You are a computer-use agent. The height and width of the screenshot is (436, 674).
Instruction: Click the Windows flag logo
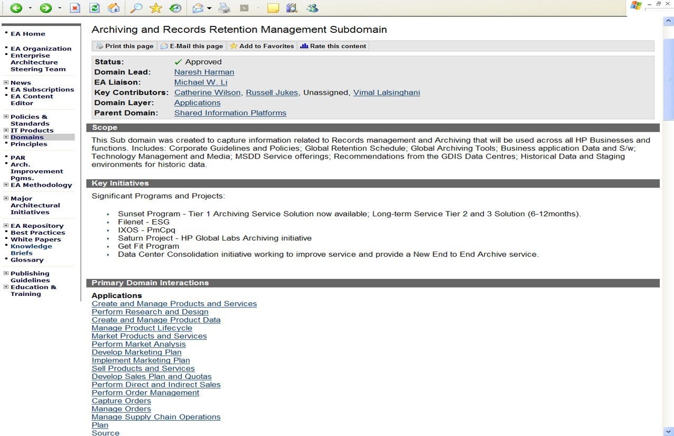coord(636,6)
